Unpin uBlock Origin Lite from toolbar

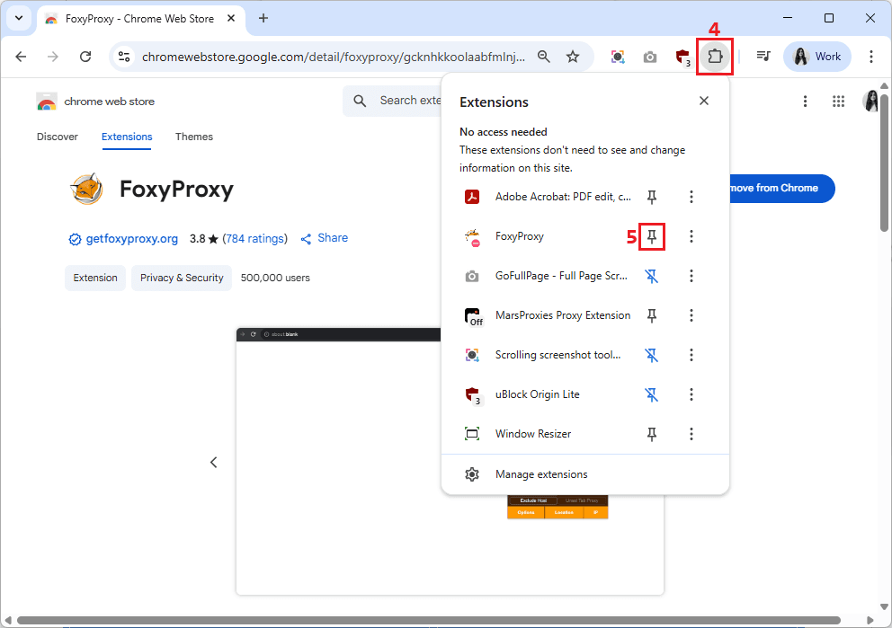[652, 394]
